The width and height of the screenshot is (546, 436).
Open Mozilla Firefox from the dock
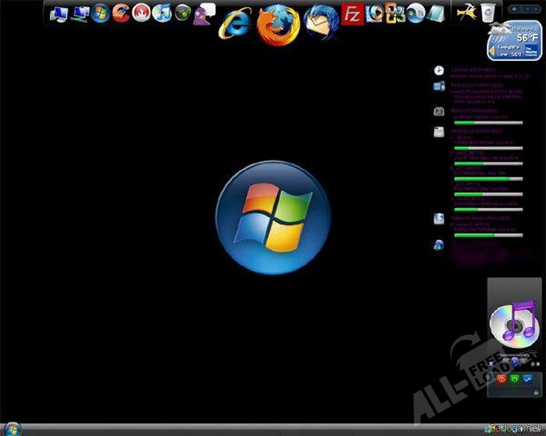point(278,23)
